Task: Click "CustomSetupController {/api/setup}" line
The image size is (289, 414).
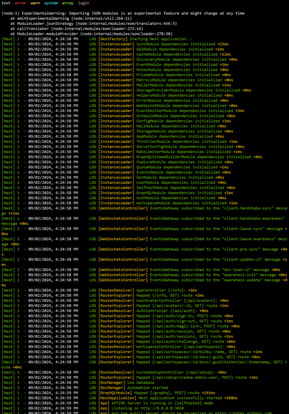Action: (181, 373)
